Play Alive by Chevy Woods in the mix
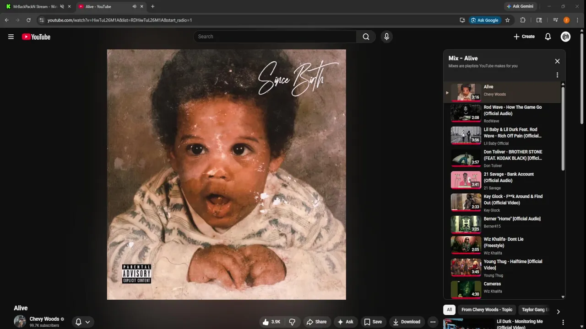The image size is (586, 329). click(502, 92)
